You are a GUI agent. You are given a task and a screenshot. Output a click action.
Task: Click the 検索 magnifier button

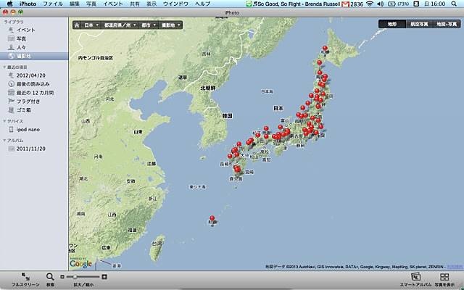pos(50,280)
